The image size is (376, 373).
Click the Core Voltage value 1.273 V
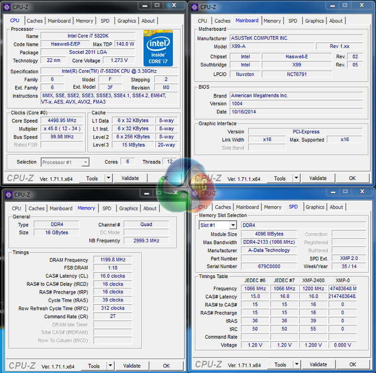tap(119, 60)
